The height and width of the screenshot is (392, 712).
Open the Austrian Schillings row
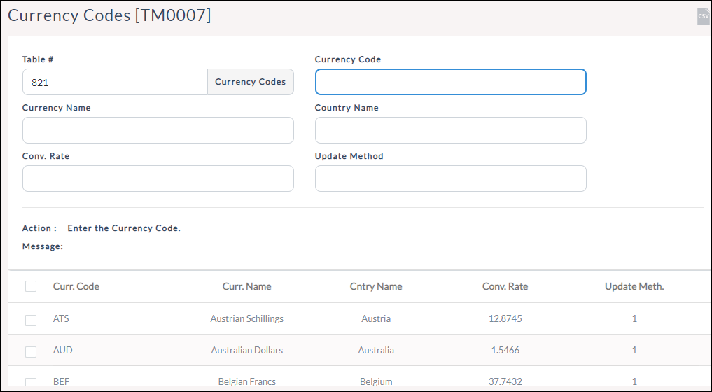[x=246, y=318]
